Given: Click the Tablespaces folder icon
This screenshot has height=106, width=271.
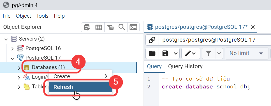Looking at the screenshot, I should point(27,86).
